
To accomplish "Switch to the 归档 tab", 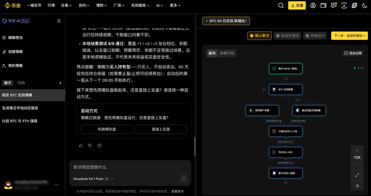I will click(x=21, y=83).
